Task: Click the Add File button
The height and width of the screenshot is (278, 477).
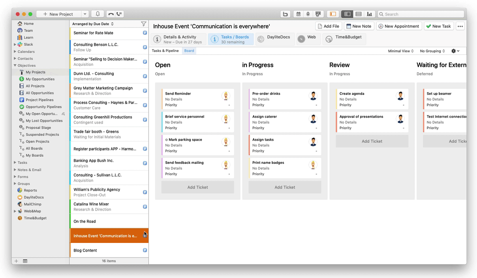Action: coord(328,26)
